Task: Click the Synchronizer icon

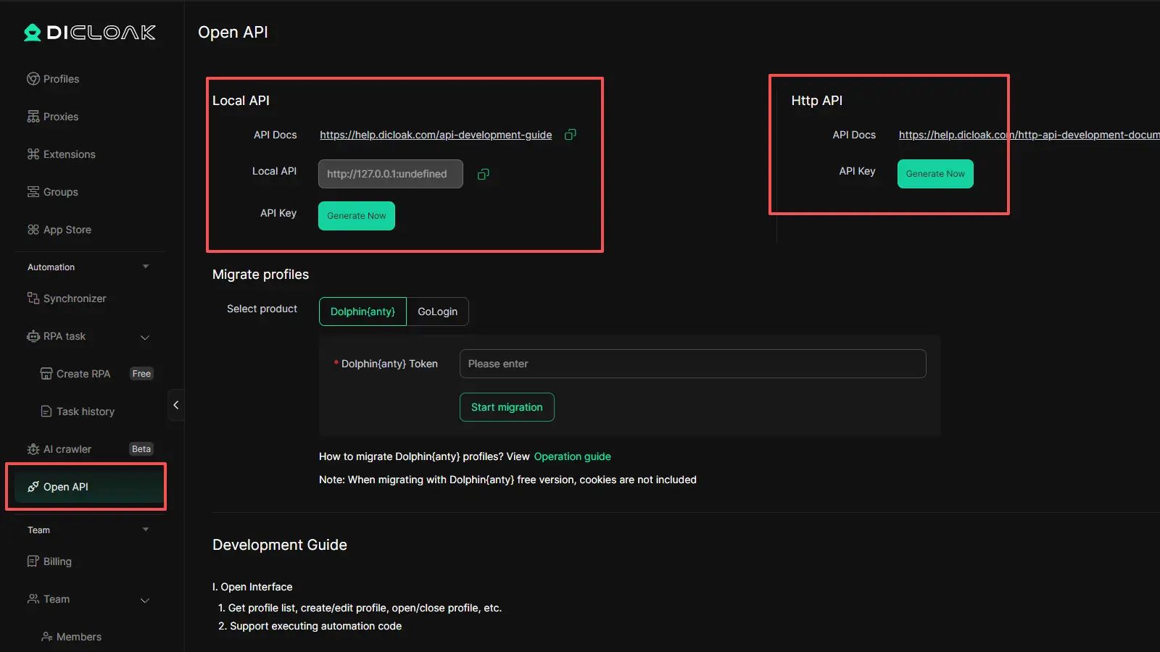Action: click(33, 298)
